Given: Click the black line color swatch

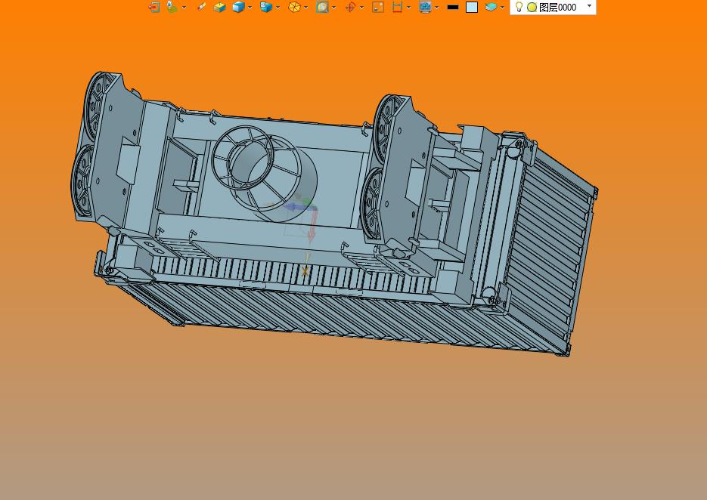Looking at the screenshot, I should tap(453, 8).
